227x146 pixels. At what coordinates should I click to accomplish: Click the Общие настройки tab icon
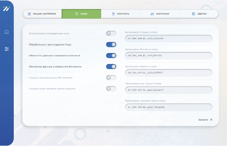(29, 14)
